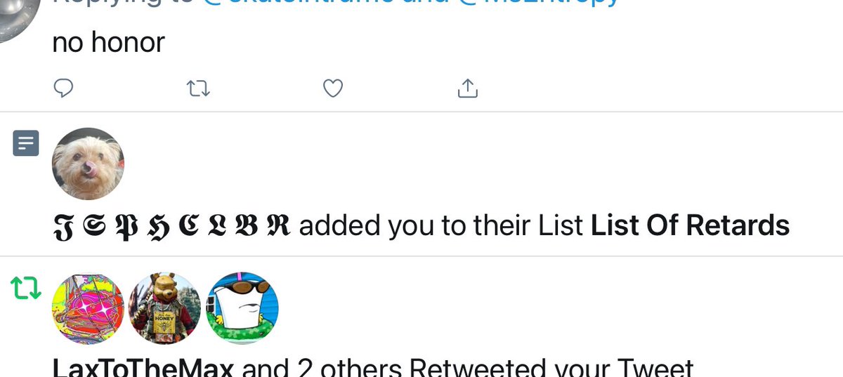
Task: Open the small dog profile picture
Action: pyautogui.click(x=88, y=164)
